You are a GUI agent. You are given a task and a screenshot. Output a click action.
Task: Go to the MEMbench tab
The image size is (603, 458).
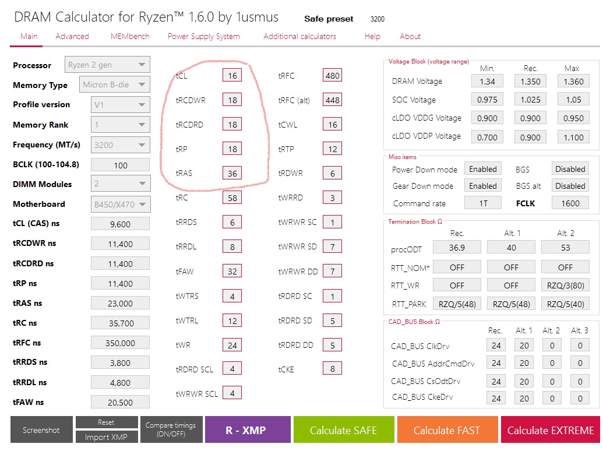130,36
